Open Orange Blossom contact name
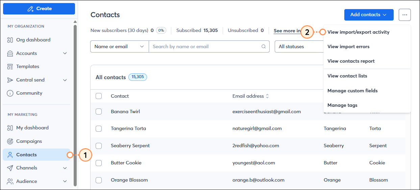 [x=129, y=180]
